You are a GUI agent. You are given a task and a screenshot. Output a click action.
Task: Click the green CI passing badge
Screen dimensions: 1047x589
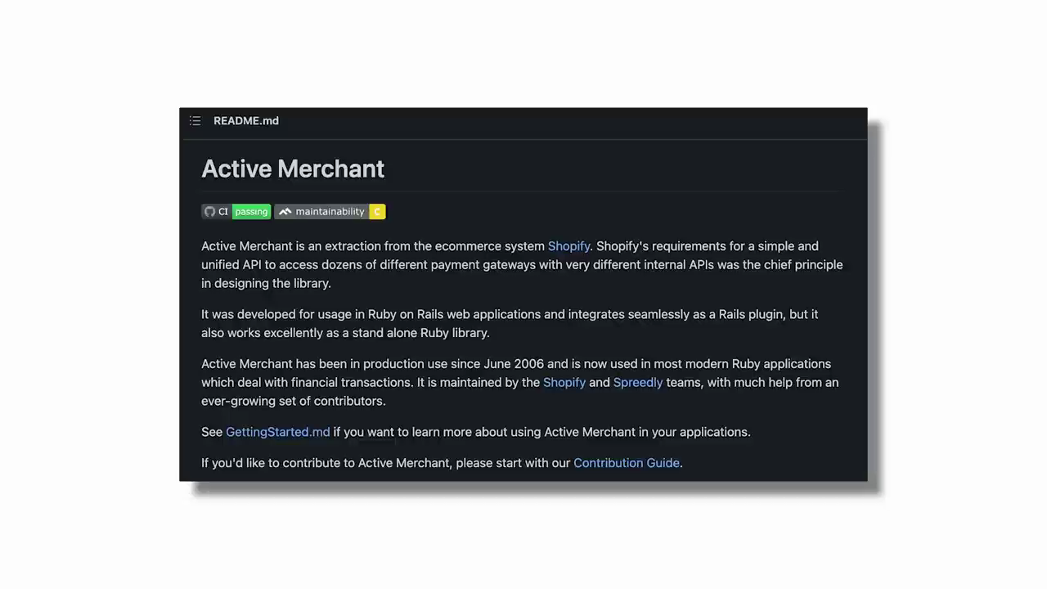[251, 212]
